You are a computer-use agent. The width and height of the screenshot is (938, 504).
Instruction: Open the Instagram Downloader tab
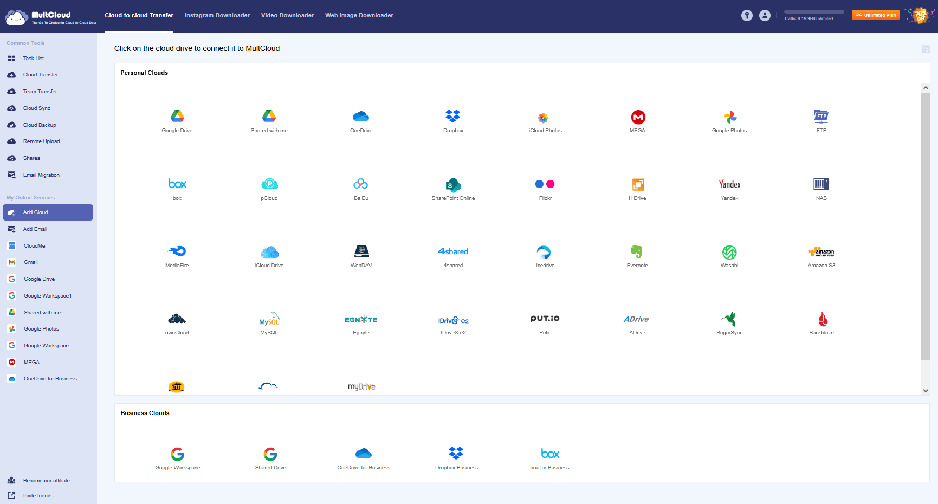217,15
